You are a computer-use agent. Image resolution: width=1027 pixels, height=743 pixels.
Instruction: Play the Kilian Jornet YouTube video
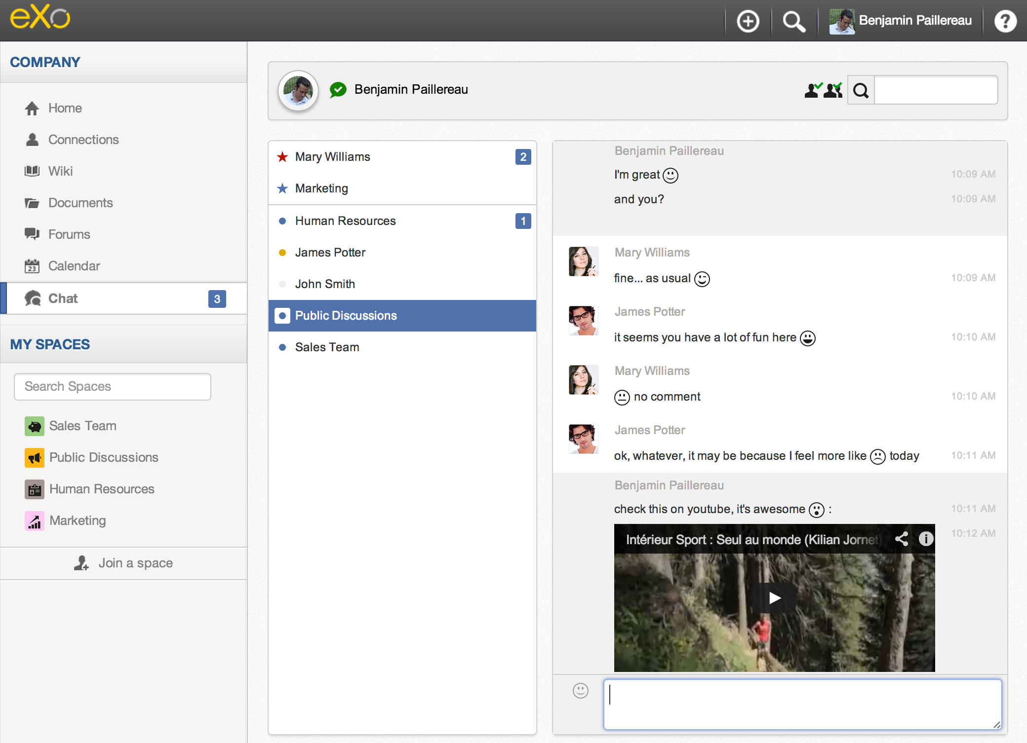[774, 598]
